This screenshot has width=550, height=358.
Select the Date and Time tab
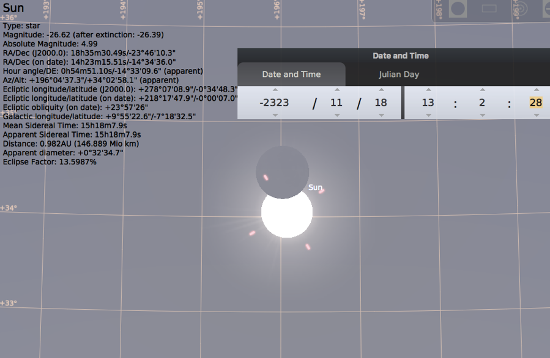[291, 75]
